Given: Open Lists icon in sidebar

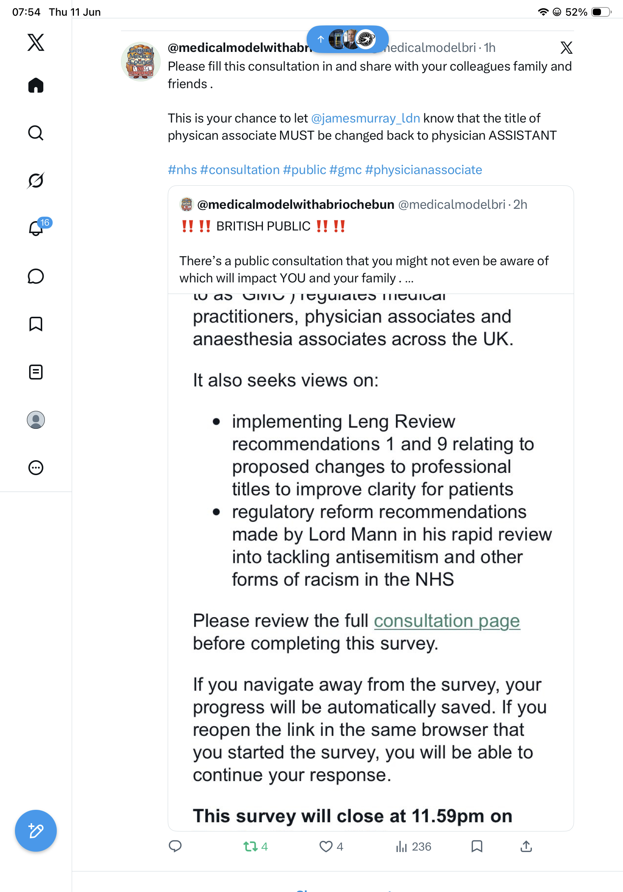Looking at the screenshot, I should pyautogui.click(x=36, y=372).
